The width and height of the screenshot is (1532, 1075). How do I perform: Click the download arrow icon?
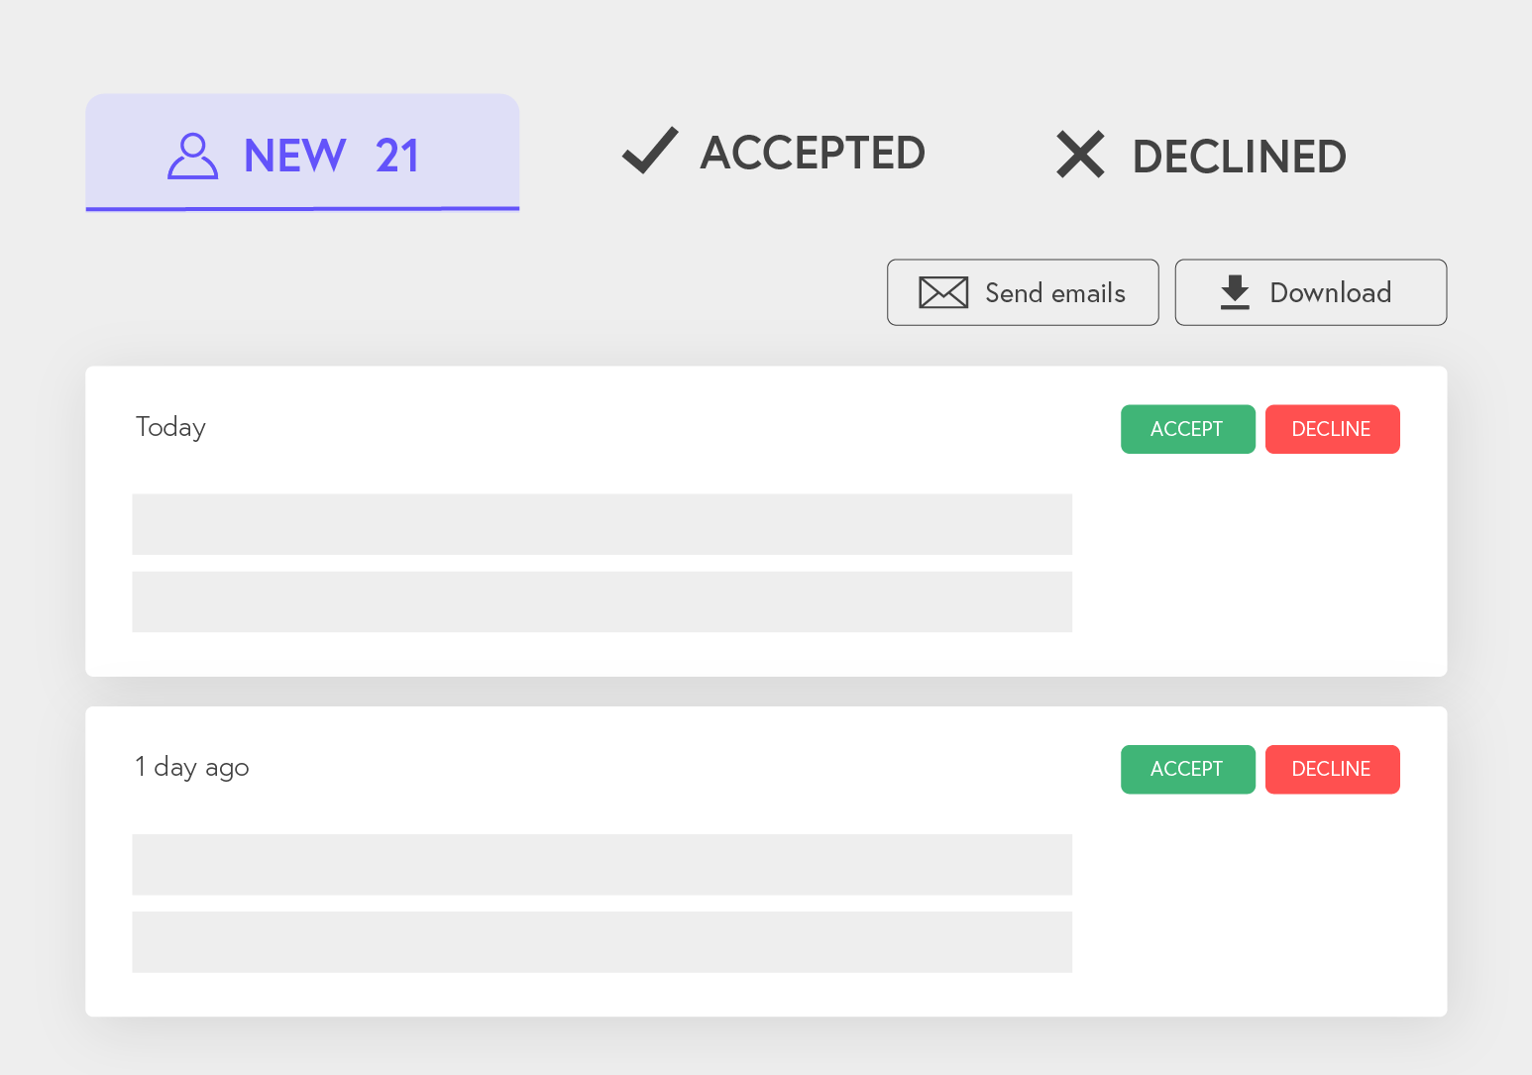[1235, 292]
